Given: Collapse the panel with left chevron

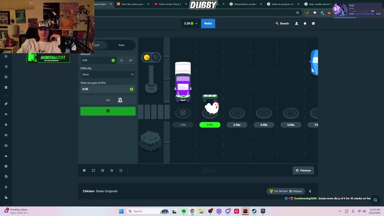Looking at the screenshot, I should pyautogui.click(x=310, y=191).
